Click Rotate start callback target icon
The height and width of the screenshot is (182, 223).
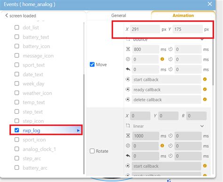coord(128,166)
